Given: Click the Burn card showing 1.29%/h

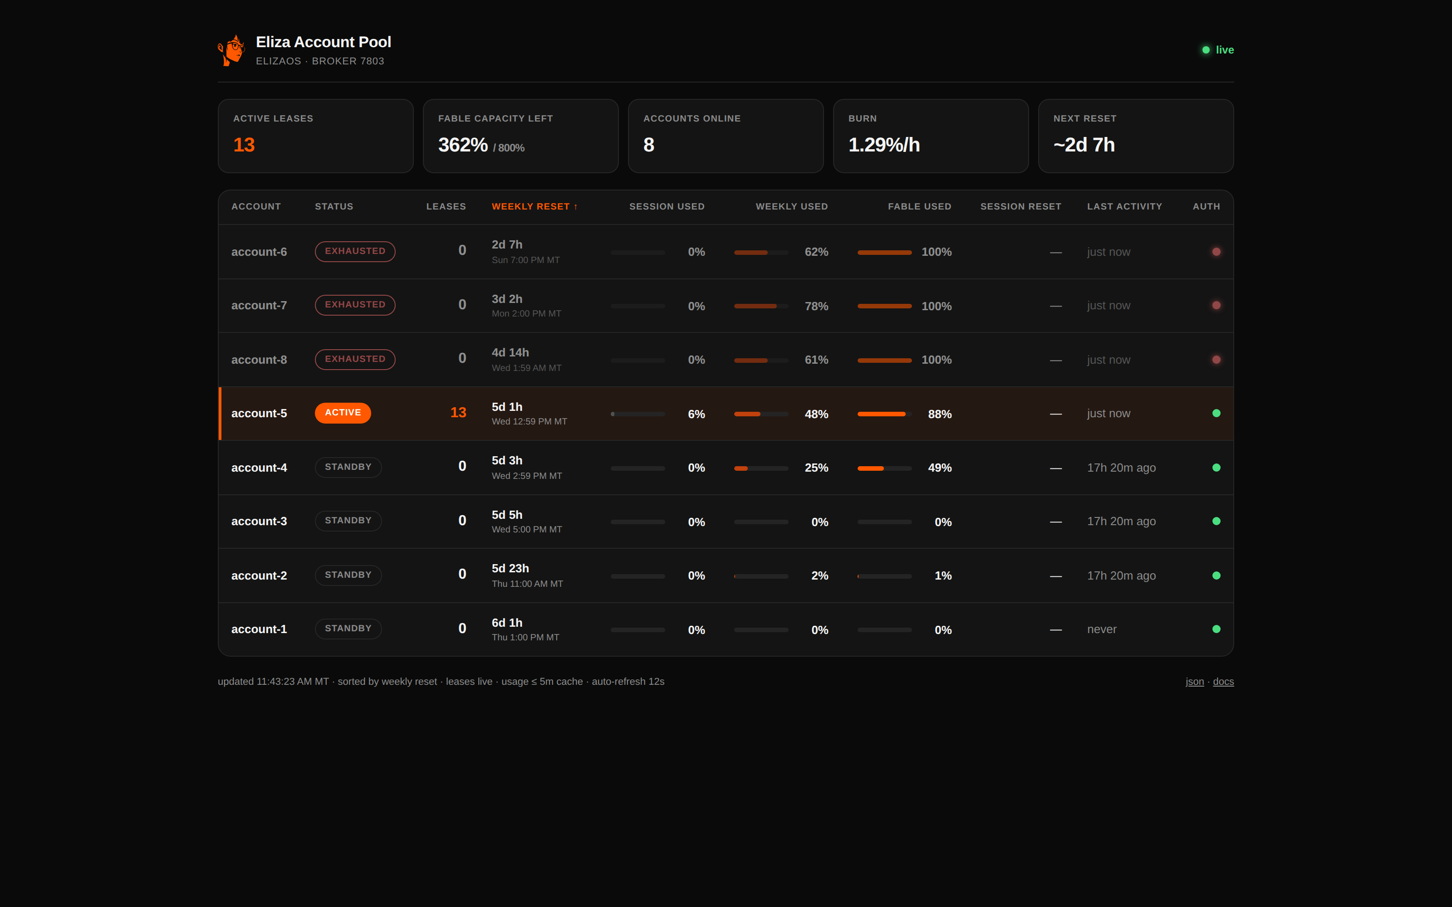Looking at the screenshot, I should (931, 136).
